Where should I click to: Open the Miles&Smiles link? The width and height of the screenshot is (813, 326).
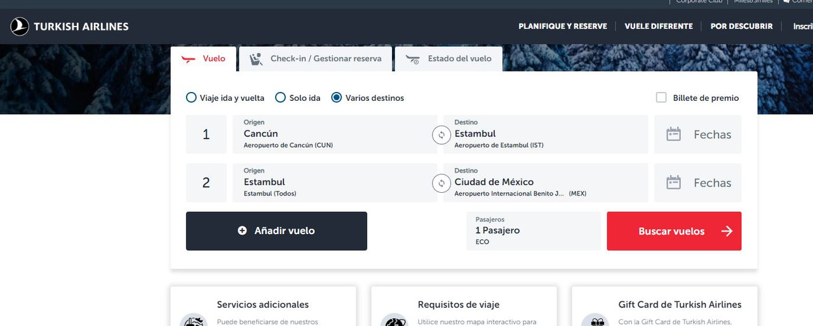(753, 2)
